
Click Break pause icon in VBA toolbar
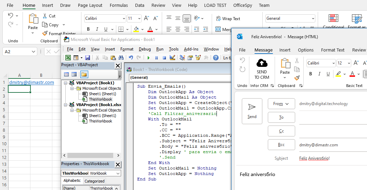pyautogui.click(x=156, y=58)
